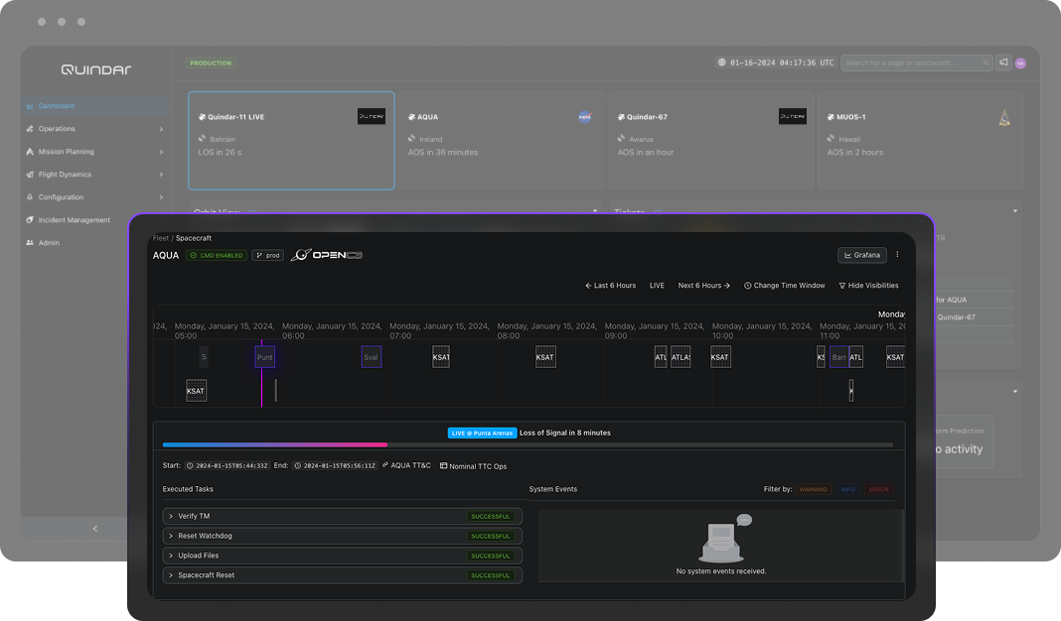Toggle Hide Visibilities filter
1061x621 pixels.
869,285
